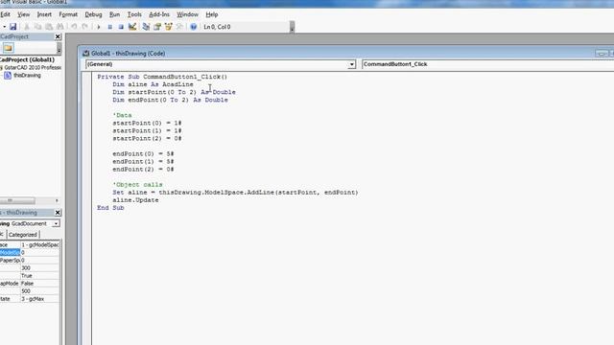Select GstarCAD 2010 Professional tree node
The height and width of the screenshot is (345, 614).
click(33, 67)
